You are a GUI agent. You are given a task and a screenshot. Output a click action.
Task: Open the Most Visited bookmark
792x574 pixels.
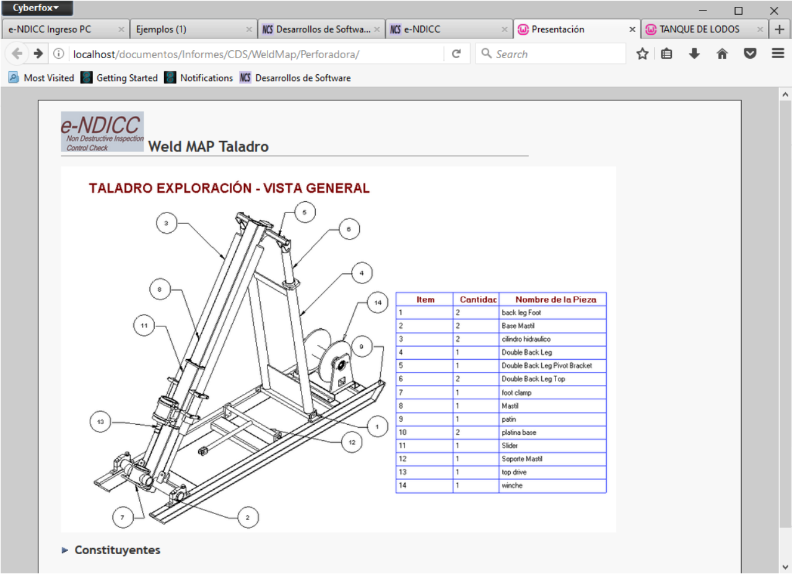[41, 78]
